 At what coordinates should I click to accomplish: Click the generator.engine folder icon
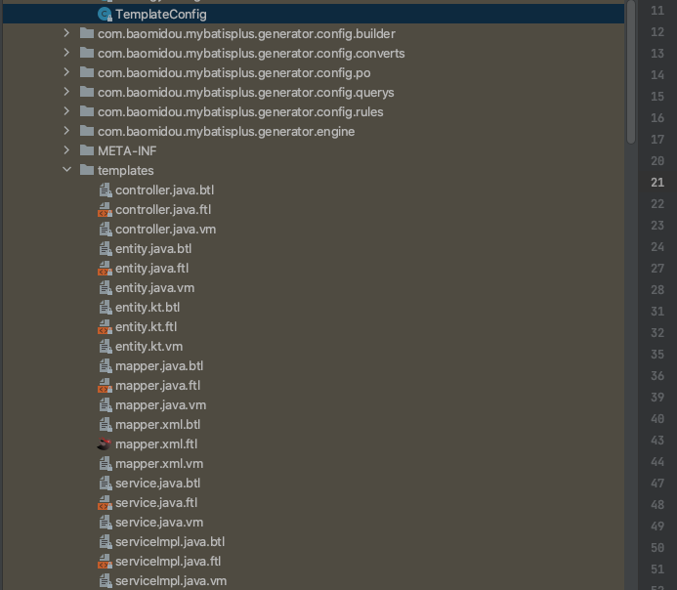click(87, 131)
